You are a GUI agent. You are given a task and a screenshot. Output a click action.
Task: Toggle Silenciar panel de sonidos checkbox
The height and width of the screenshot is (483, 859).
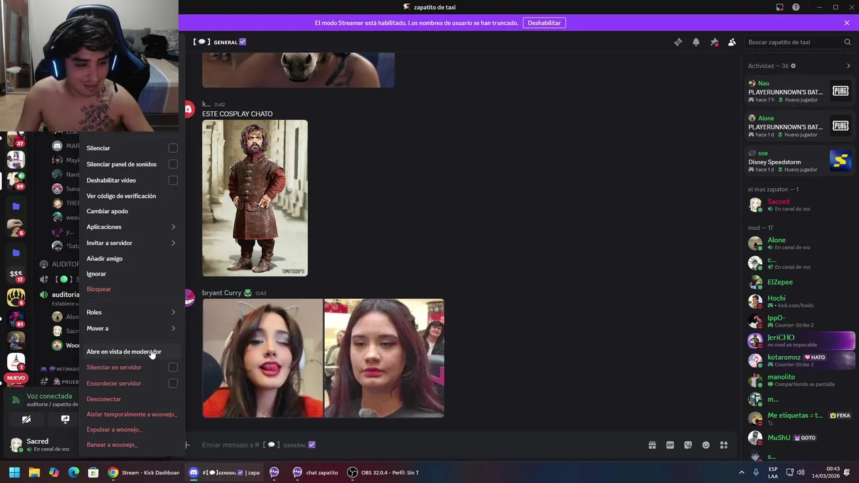173,164
